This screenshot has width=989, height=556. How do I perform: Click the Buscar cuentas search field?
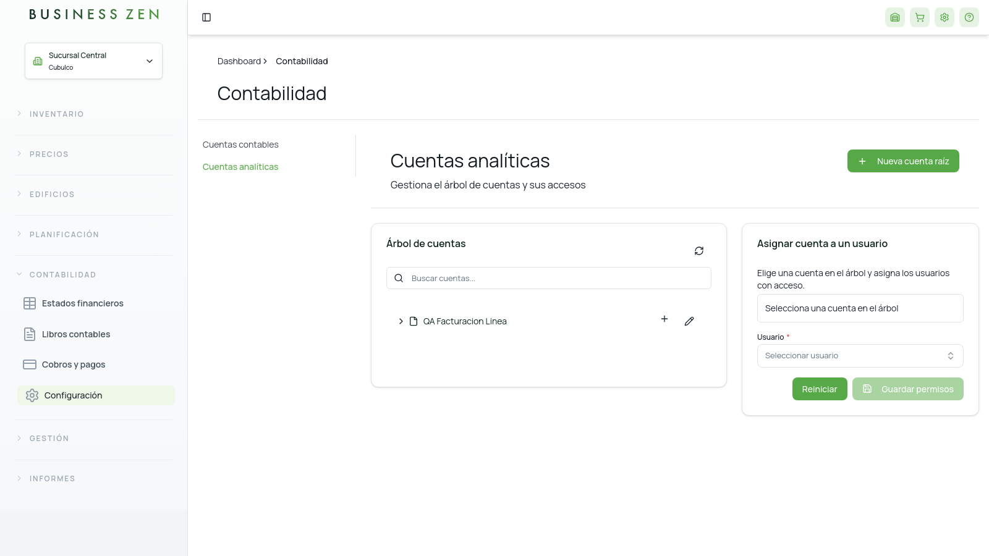[549, 278]
